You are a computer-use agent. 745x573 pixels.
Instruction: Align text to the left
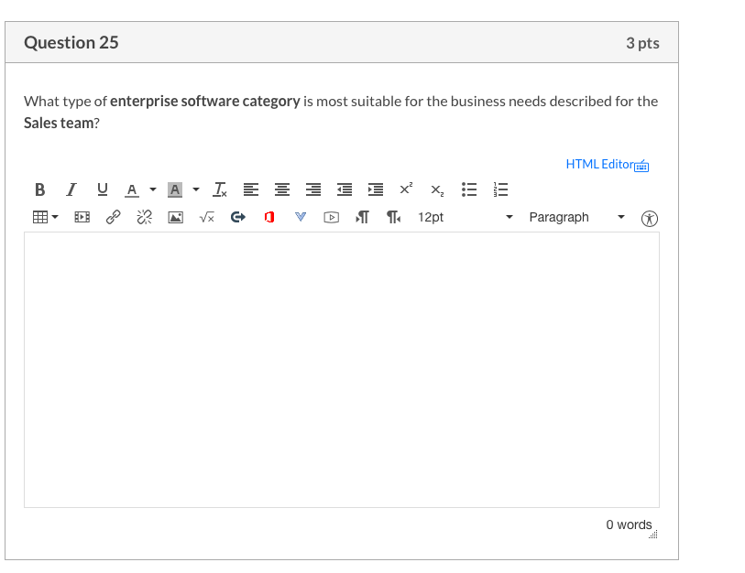[x=251, y=189]
